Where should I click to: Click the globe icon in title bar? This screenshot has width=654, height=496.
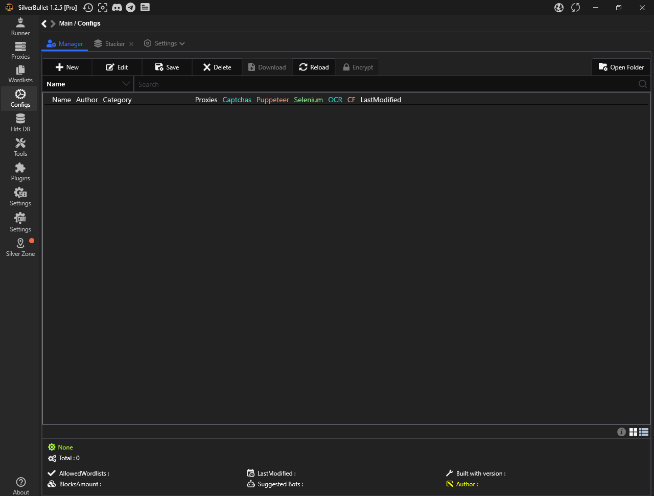pos(559,7)
